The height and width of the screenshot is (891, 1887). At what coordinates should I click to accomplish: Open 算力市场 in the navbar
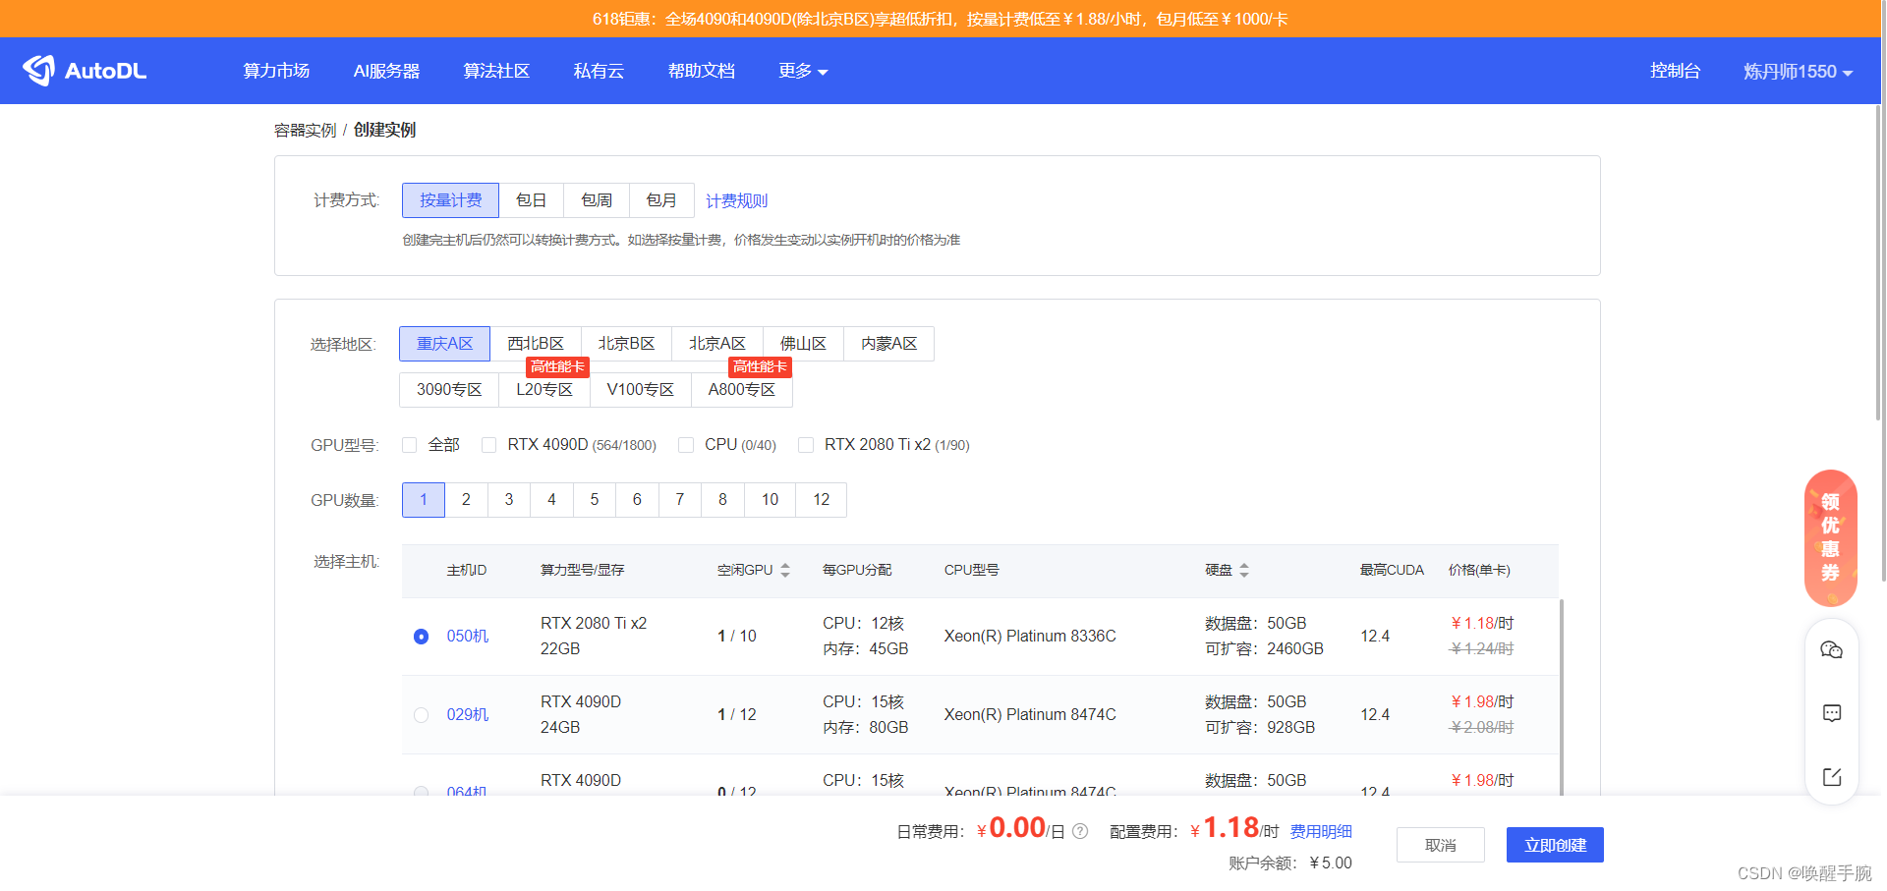pos(276,71)
